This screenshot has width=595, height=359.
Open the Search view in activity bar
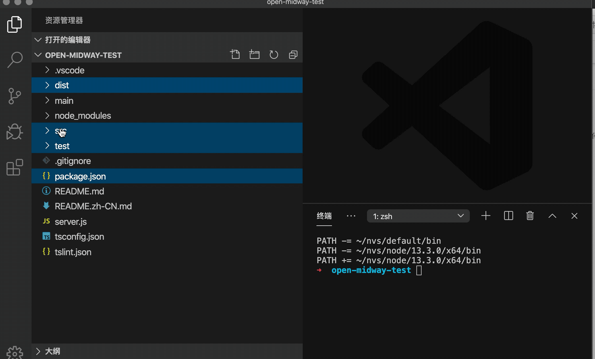click(x=14, y=60)
